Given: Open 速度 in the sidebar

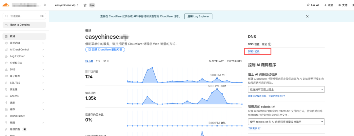Looking at the screenshot, I should pyautogui.click(x=24, y=103).
